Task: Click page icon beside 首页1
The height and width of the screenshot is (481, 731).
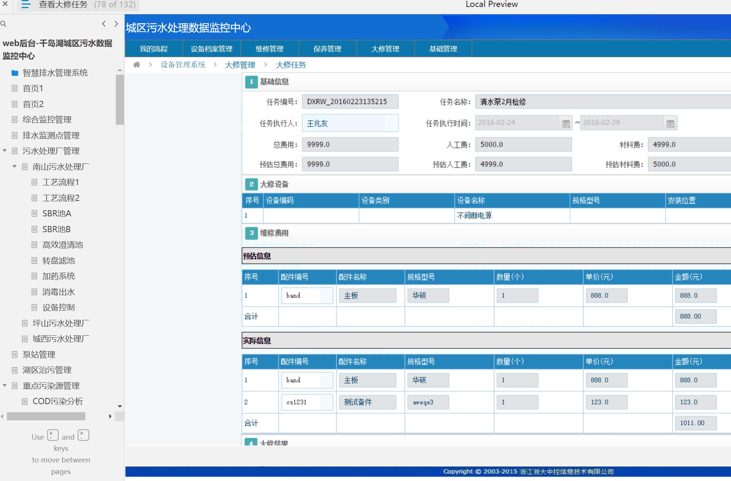Action: point(15,88)
